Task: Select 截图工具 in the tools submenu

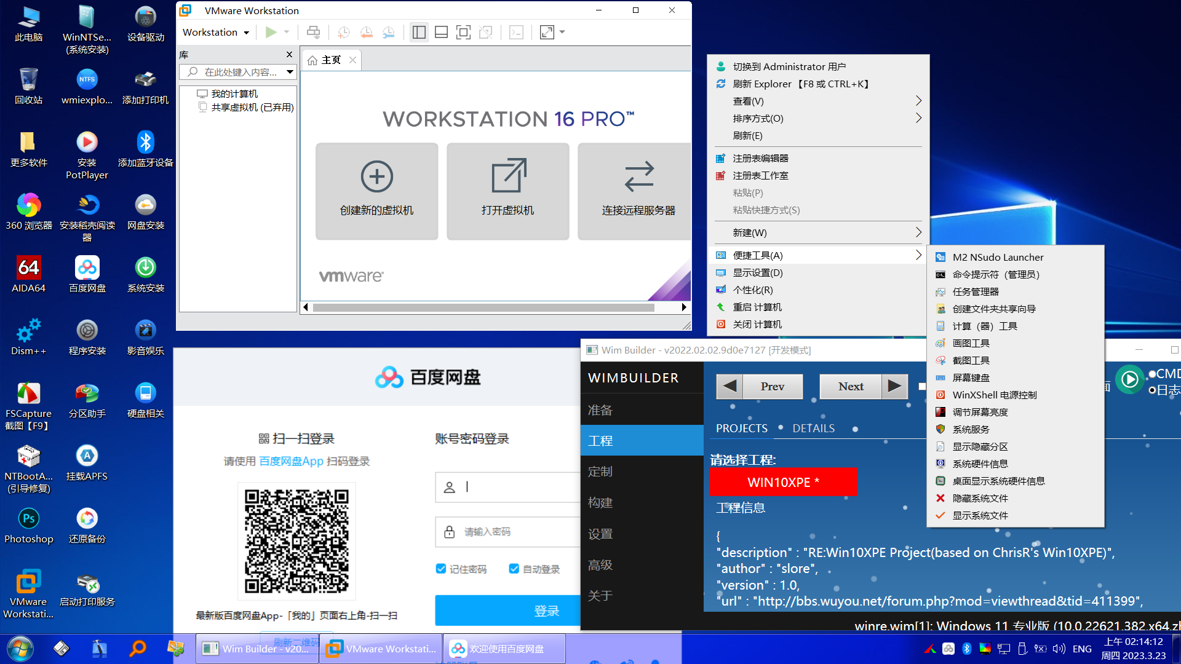Action: [1016, 360]
